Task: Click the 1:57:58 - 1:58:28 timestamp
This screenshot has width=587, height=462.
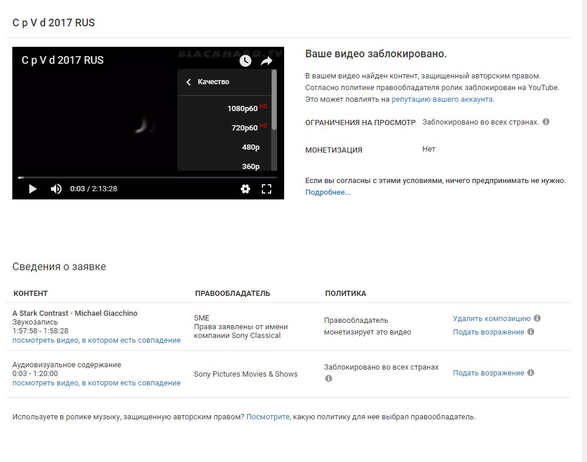Action: [x=40, y=331]
